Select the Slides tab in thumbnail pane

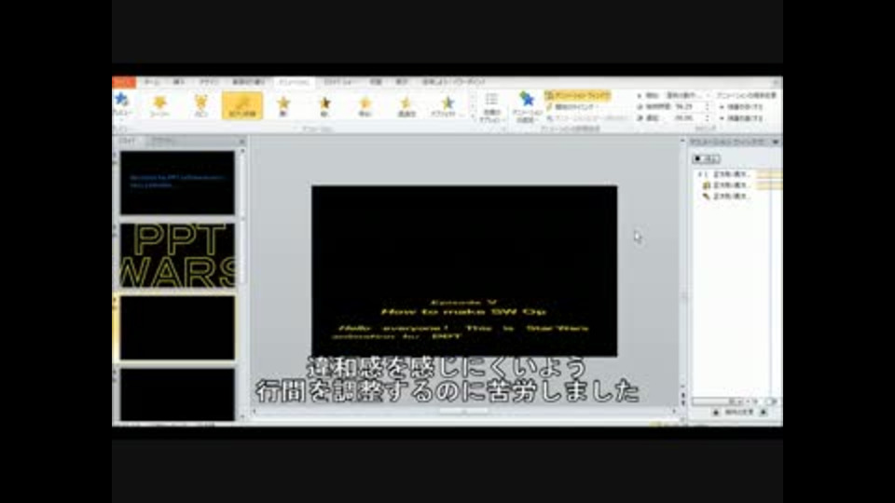128,141
